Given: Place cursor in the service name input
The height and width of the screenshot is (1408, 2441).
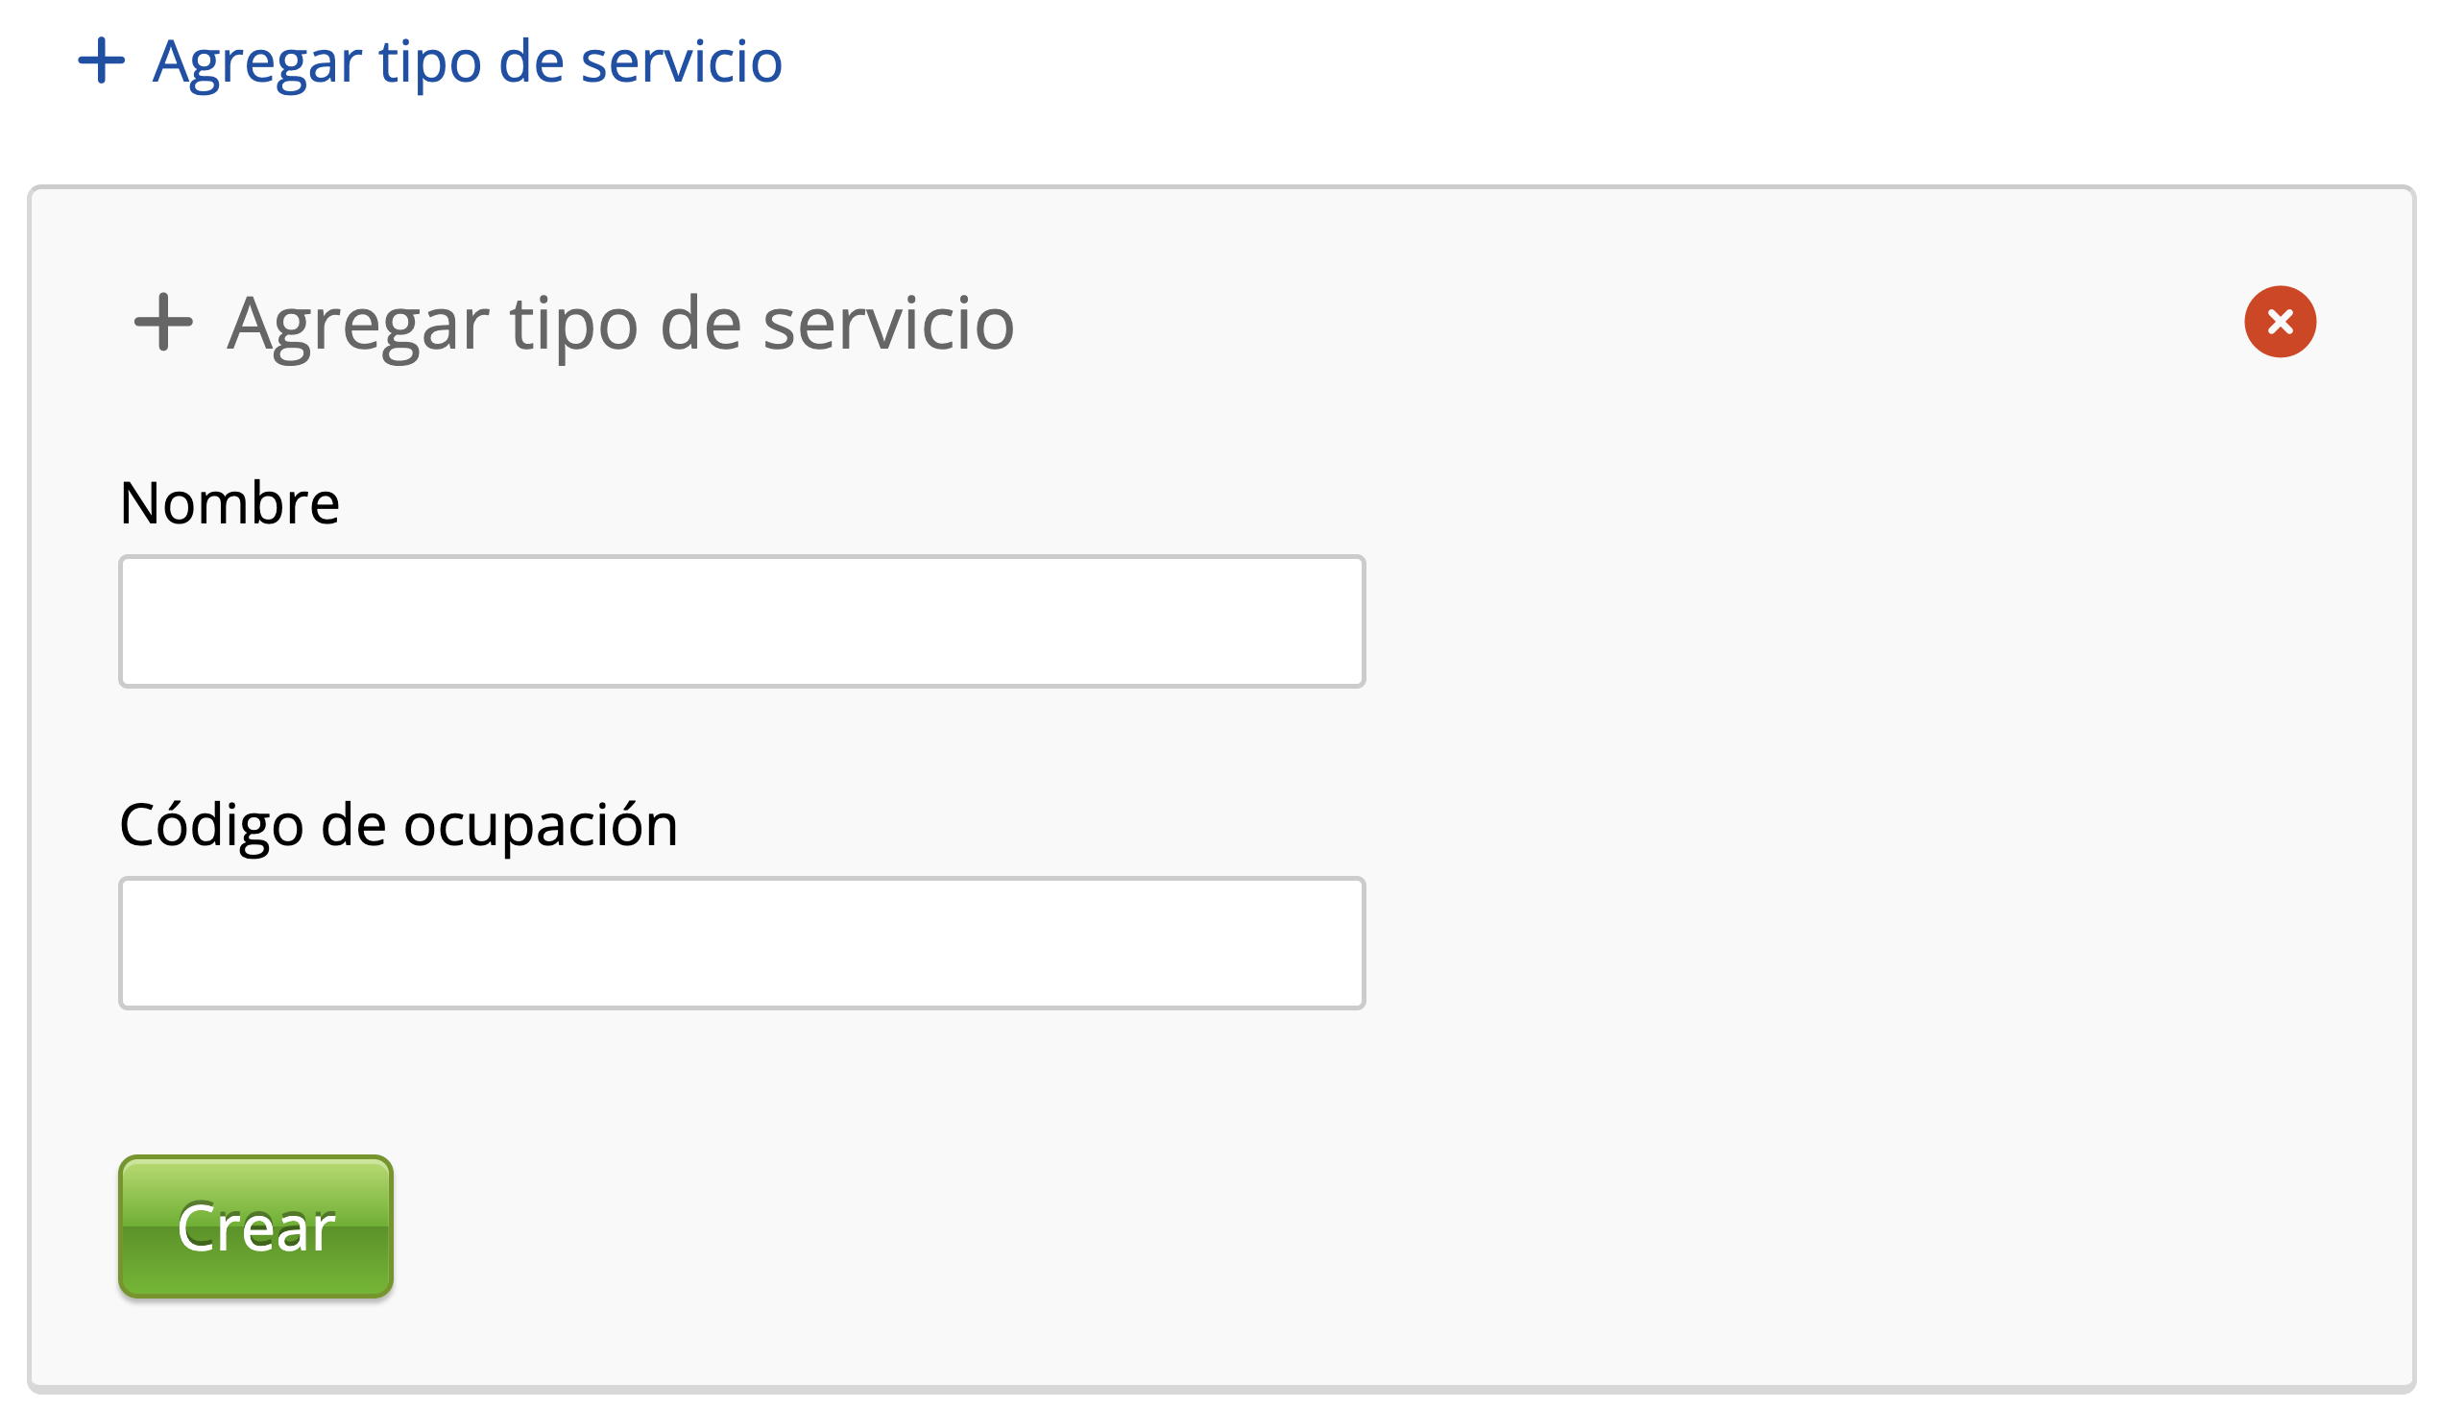Looking at the screenshot, I should click(x=741, y=620).
